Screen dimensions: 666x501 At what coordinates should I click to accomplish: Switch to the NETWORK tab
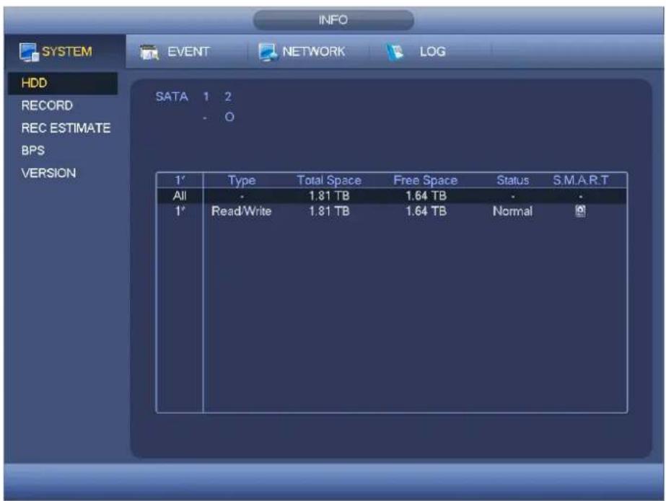[x=313, y=52]
